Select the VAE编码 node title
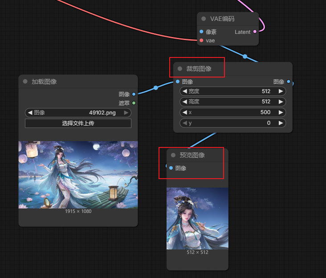The width and height of the screenshot is (326, 278). tap(222, 19)
